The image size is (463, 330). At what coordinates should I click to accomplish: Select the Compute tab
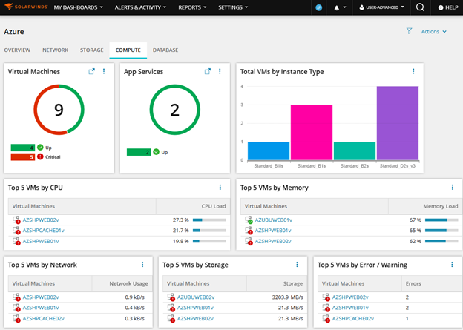pyautogui.click(x=128, y=50)
